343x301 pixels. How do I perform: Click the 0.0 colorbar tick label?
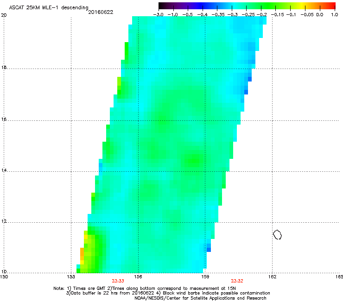tap(320, 15)
